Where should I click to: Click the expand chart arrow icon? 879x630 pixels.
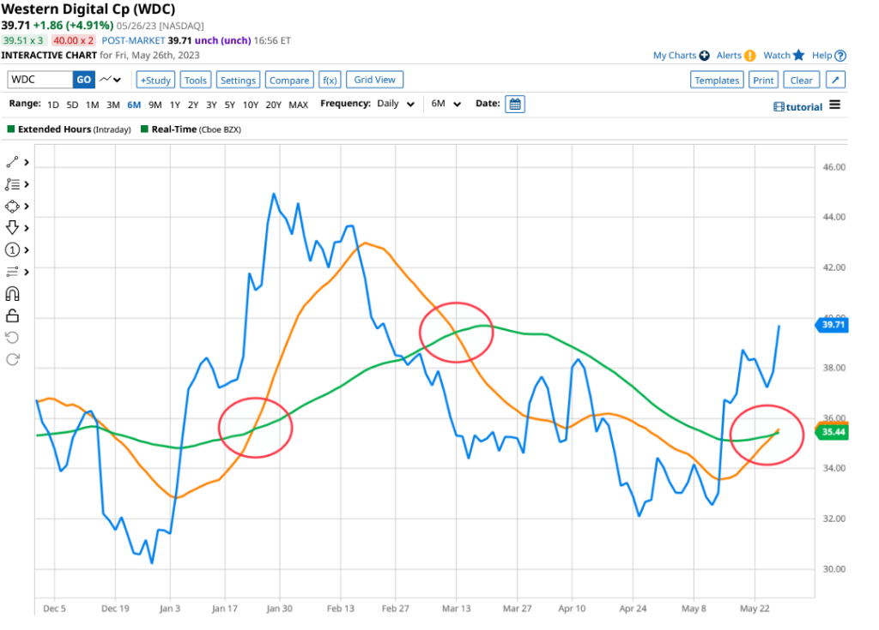(x=836, y=80)
